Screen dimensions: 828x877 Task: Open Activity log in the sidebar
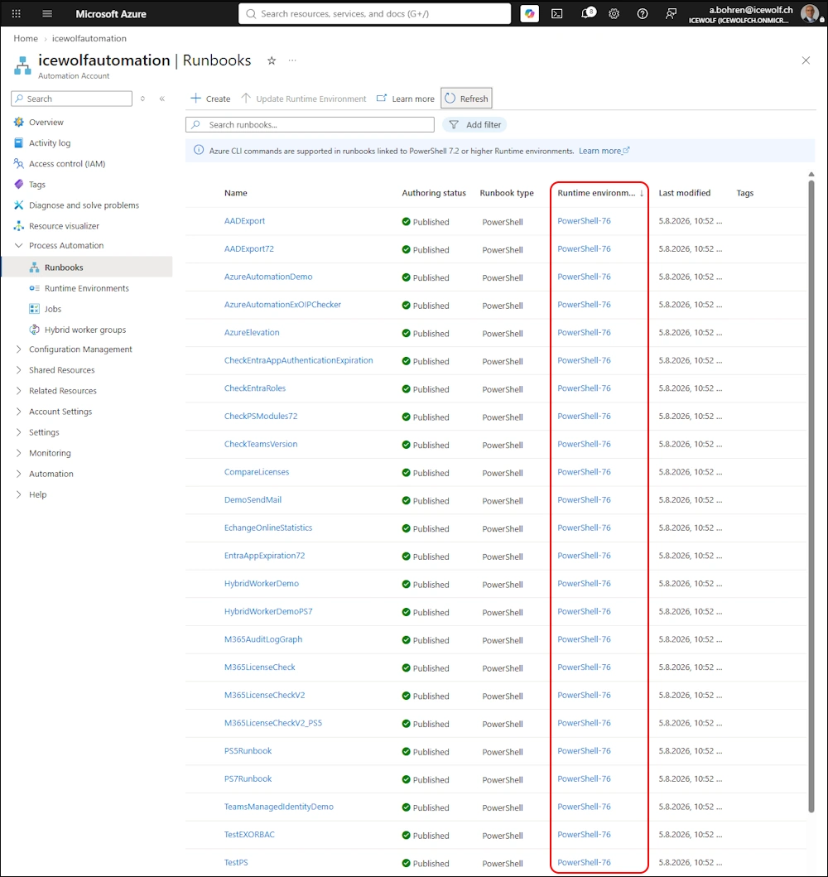point(50,142)
